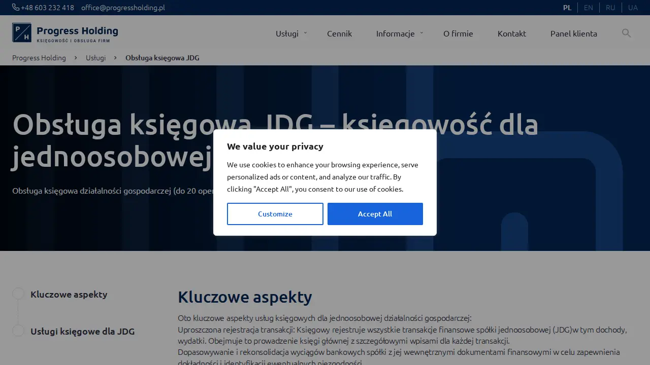Switch language to EN

[589, 8]
